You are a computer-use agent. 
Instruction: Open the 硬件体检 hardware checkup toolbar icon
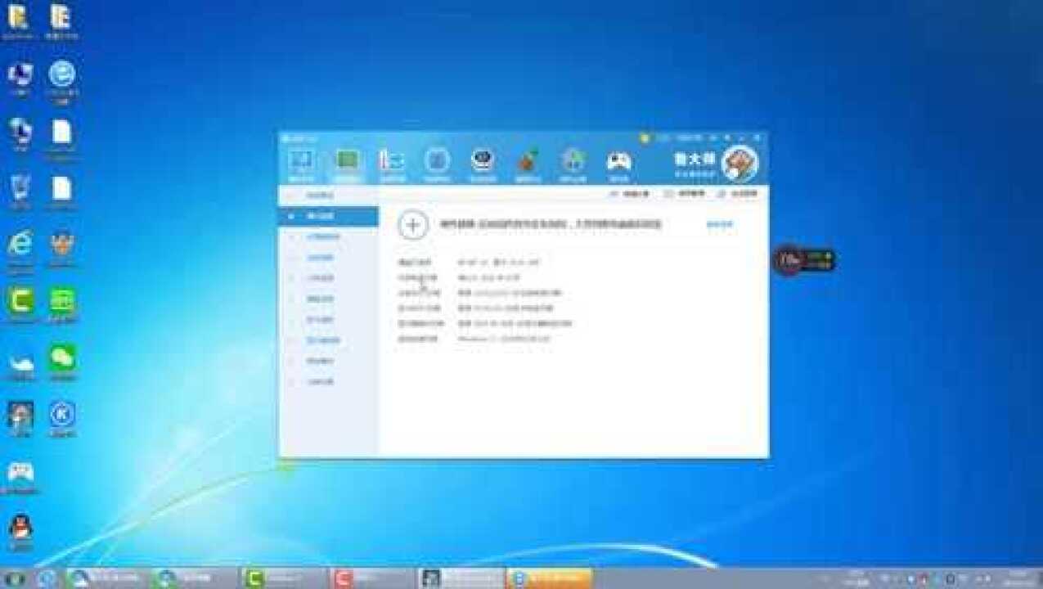(x=302, y=163)
